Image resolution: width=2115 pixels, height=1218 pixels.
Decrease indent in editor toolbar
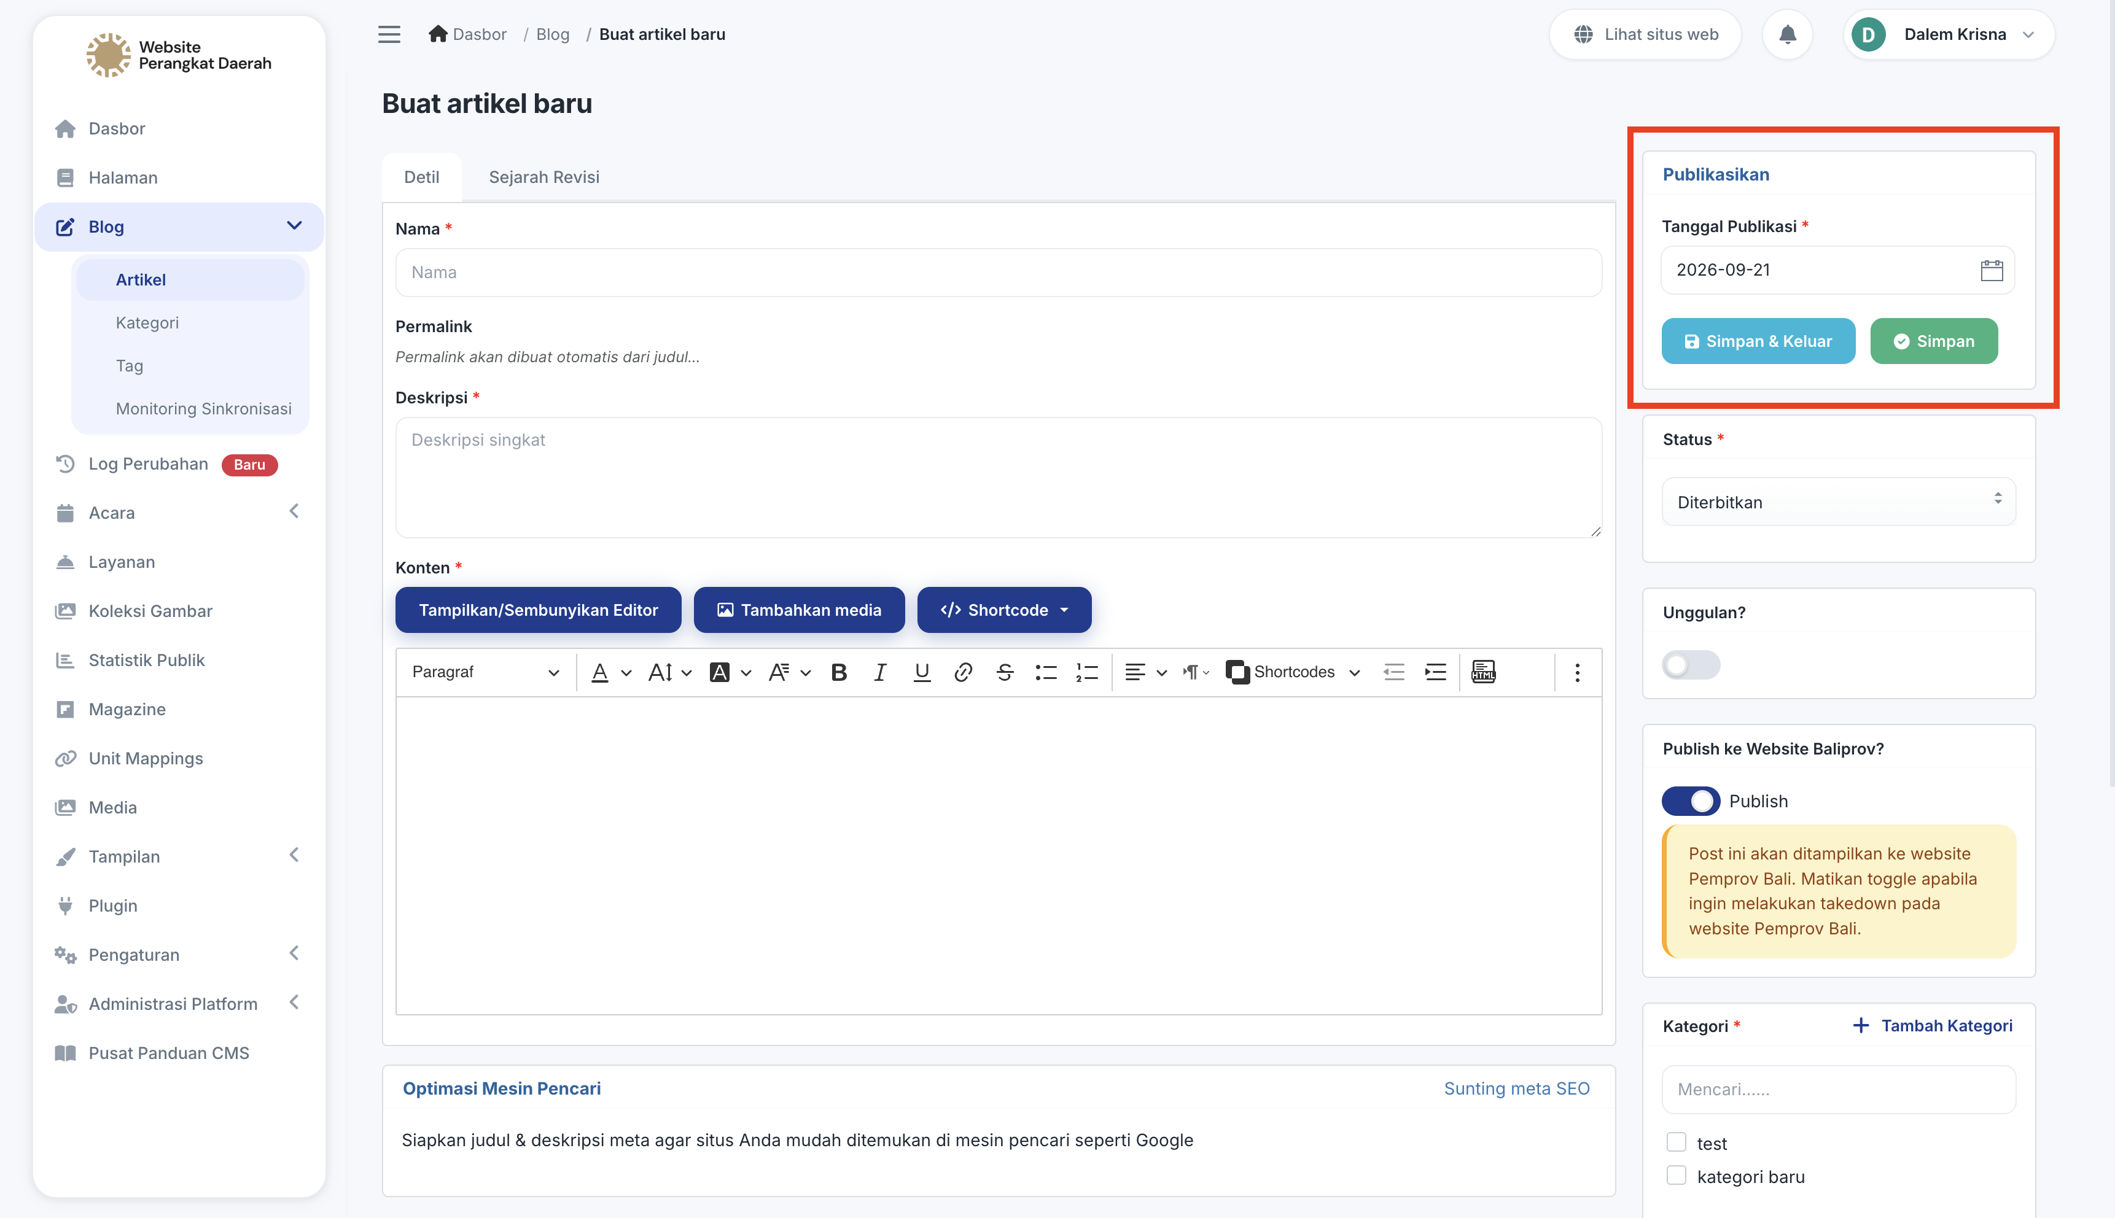tap(1394, 672)
